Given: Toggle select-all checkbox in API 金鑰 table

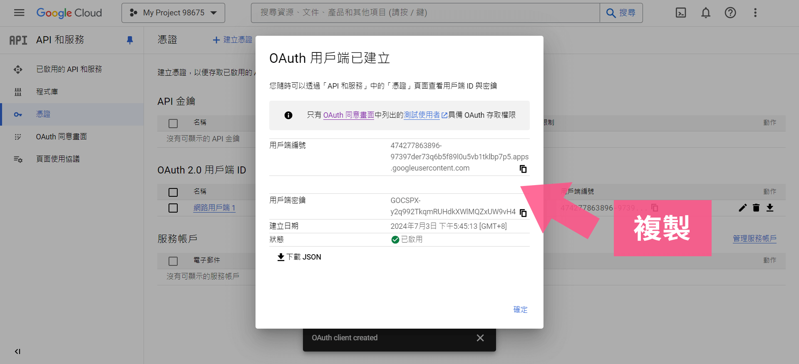Looking at the screenshot, I should coord(173,124).
